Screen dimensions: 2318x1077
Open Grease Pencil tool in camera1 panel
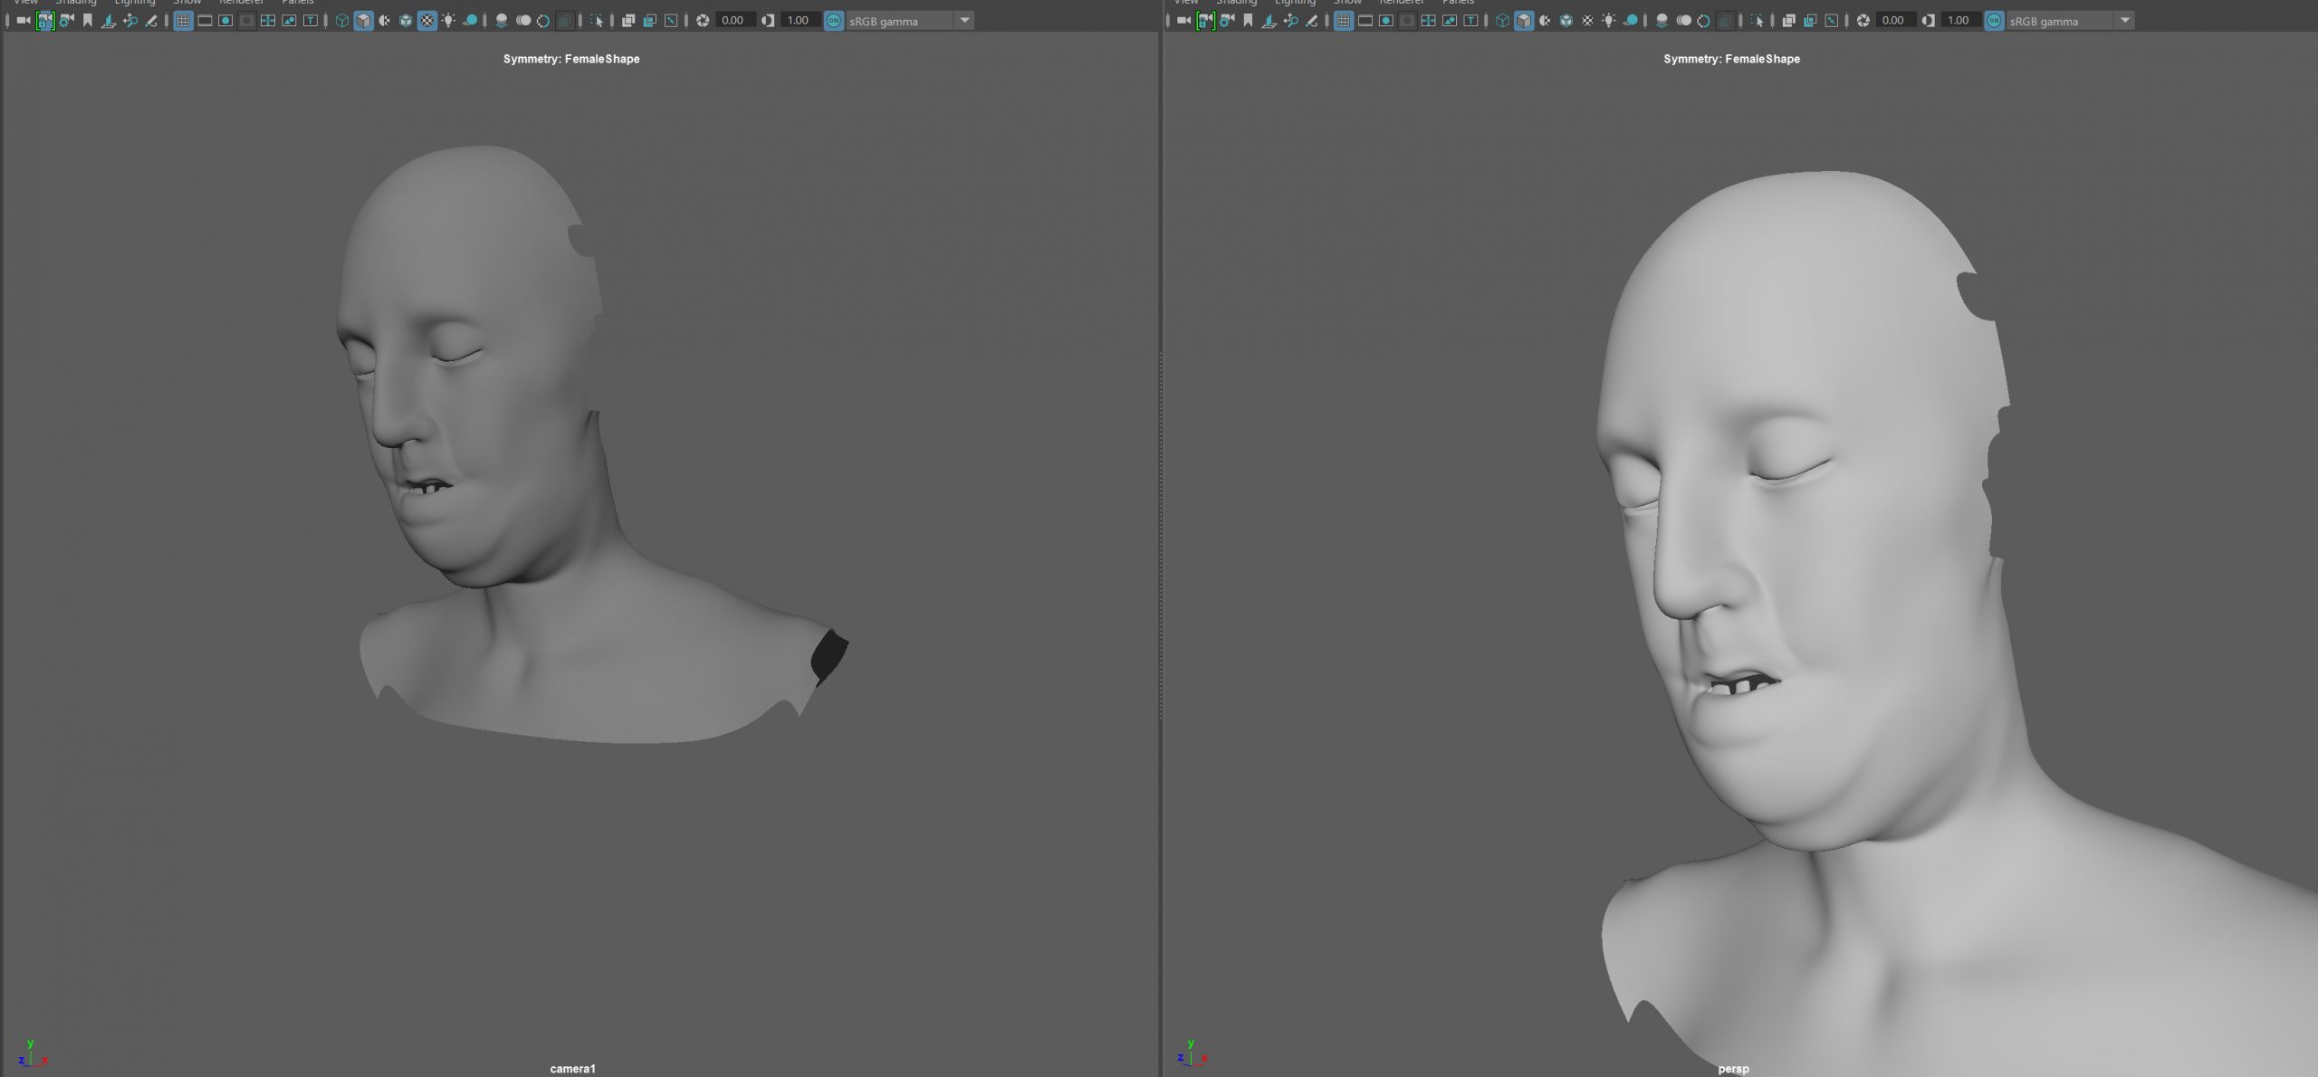151,20
